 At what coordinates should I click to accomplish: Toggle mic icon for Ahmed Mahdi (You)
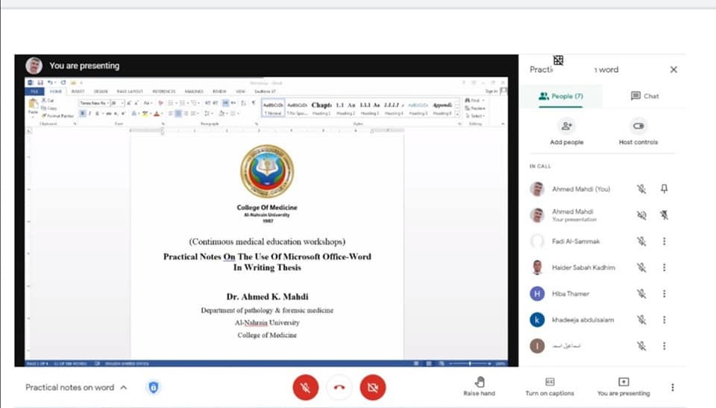point(641,188)
